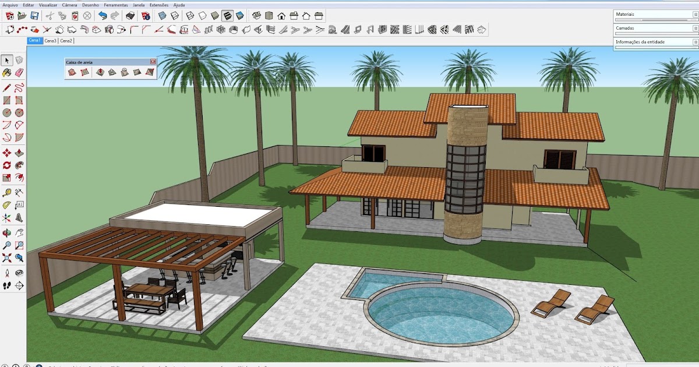
Task: Pick the Follow Me tool
Action: point(19,165)
